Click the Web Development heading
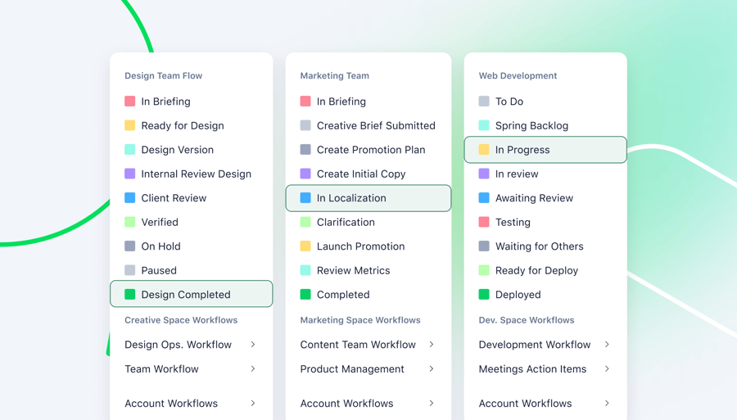This screenshot has height=420, width=737. (x=518, y=75)
